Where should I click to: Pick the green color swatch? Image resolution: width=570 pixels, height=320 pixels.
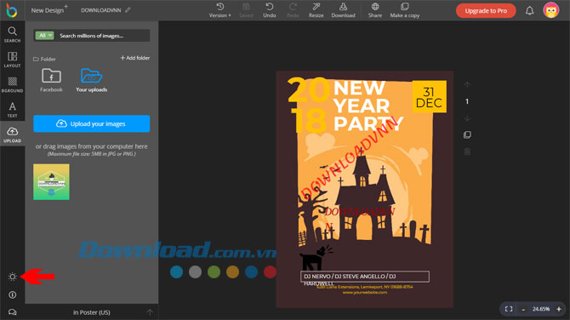coord(214,271)
